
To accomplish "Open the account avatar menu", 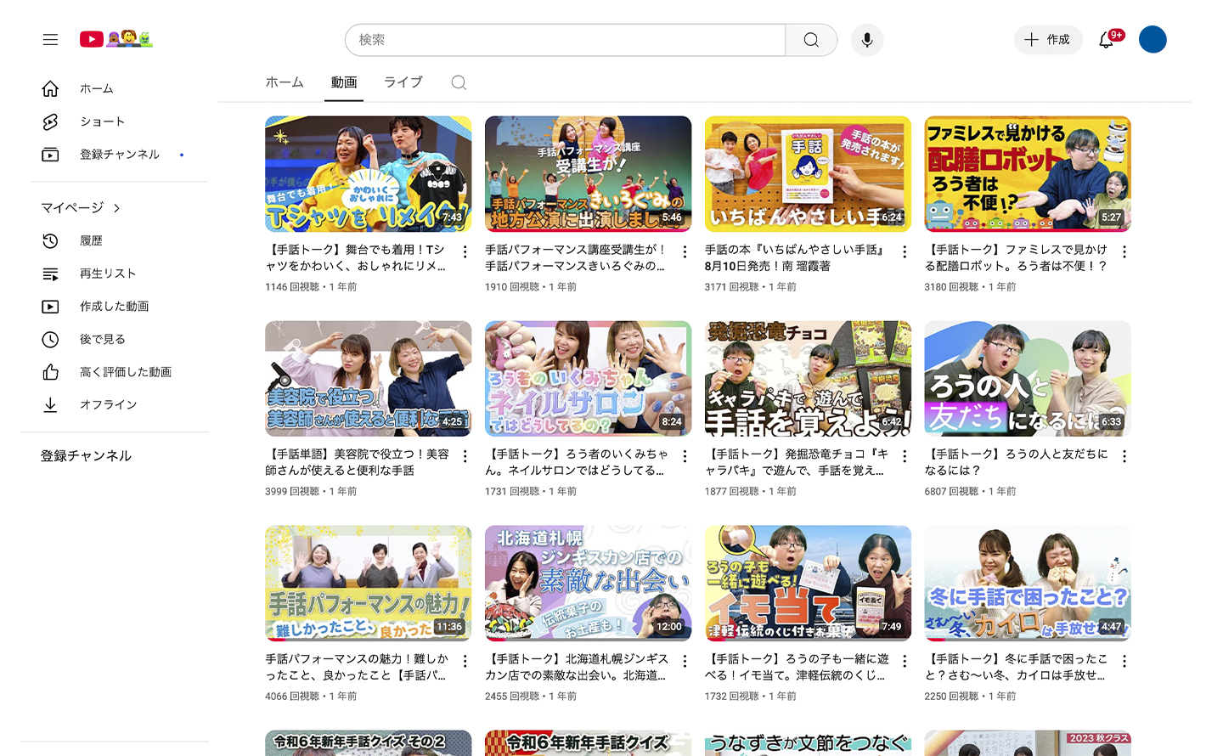I will (x=1152, y=40).
